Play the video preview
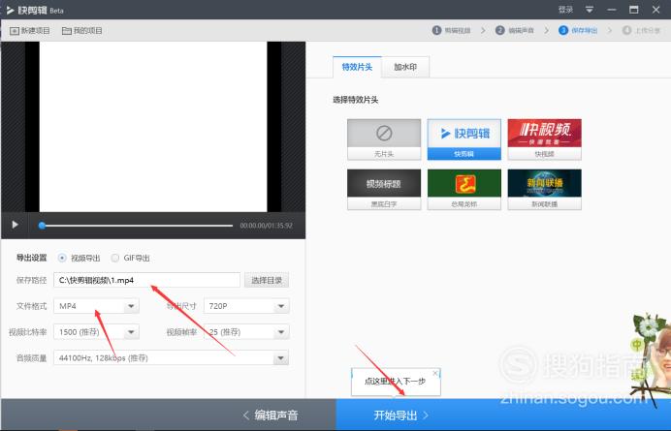This screenshot has height=431, width=671. click(x=15, y=225)
